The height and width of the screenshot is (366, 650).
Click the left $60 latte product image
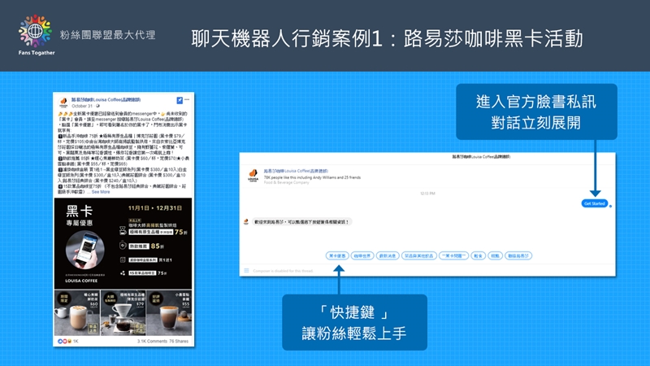pyautogui.click(x=77, y=313)
